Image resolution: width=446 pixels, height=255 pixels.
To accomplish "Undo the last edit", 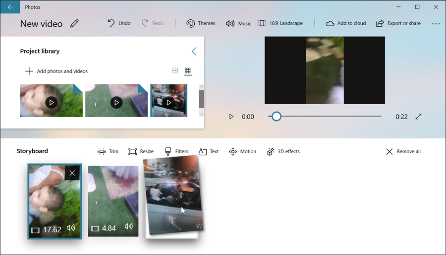I will [x=119, y=23].
